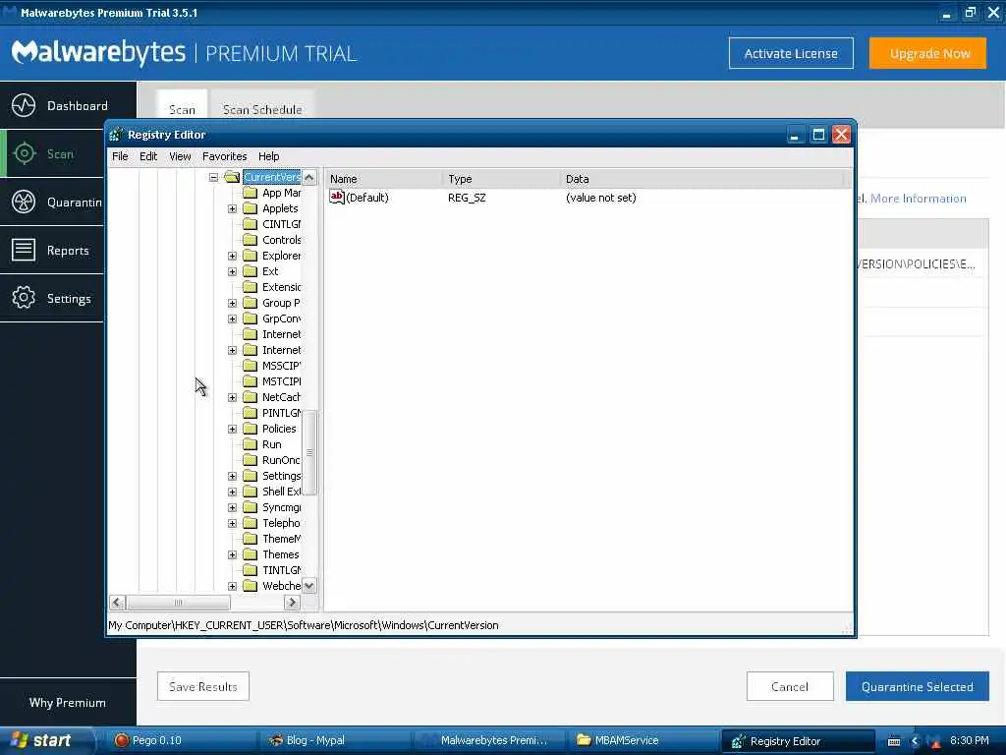Expand the Group Policy tree node
Viewport: 1006px width, 755px height.
point(232,303)
